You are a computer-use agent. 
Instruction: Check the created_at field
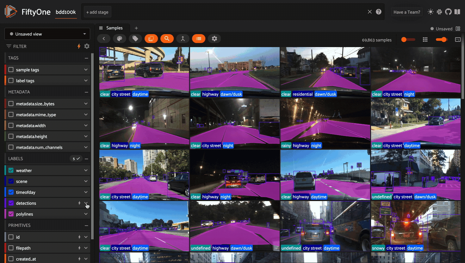click(x=11, y=259)
